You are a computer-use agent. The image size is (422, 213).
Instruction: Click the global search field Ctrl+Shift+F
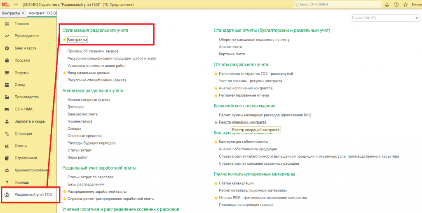click(x=337, y=5)
